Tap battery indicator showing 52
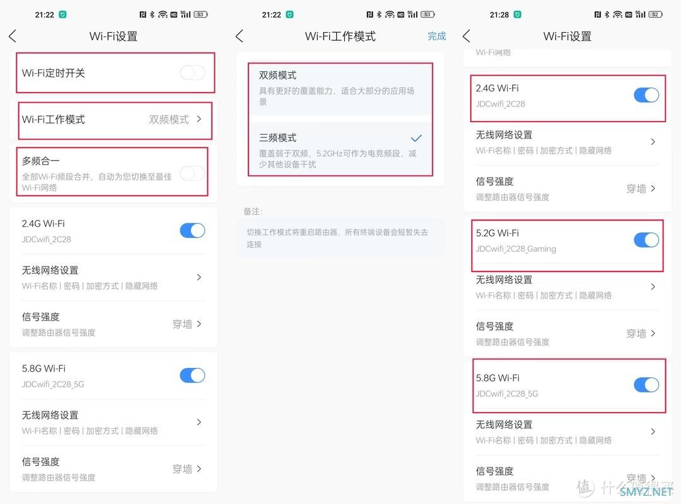This screenshot has height=504, width=681. (655, 14)
